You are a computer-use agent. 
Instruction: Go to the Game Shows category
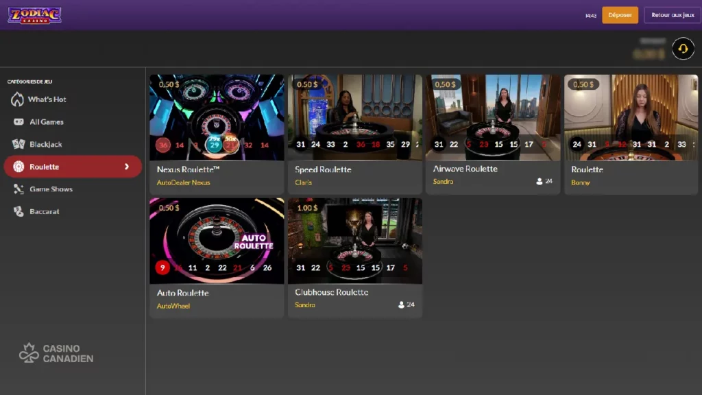click(x=51, y=189)
